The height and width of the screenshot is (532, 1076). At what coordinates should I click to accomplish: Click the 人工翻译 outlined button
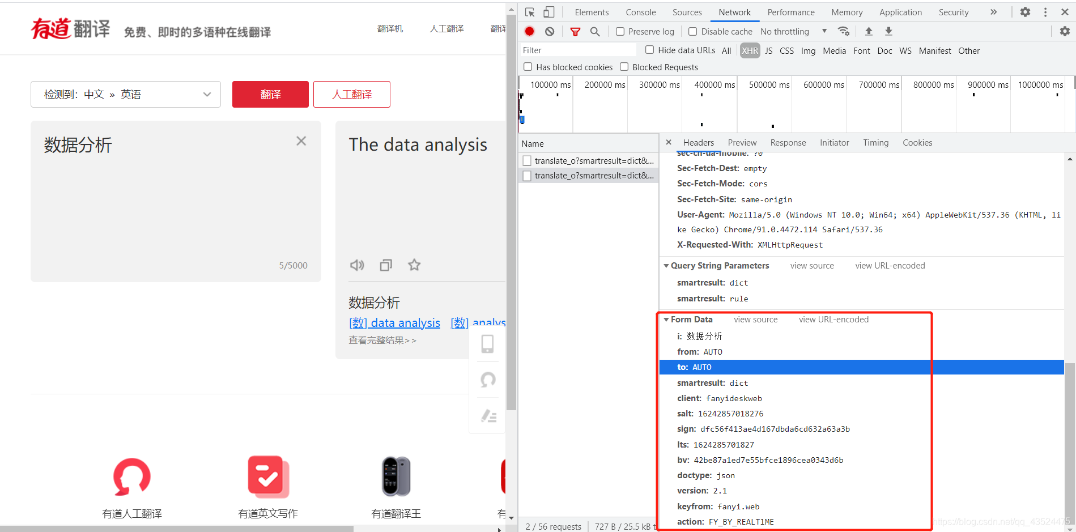click(352, 94)
